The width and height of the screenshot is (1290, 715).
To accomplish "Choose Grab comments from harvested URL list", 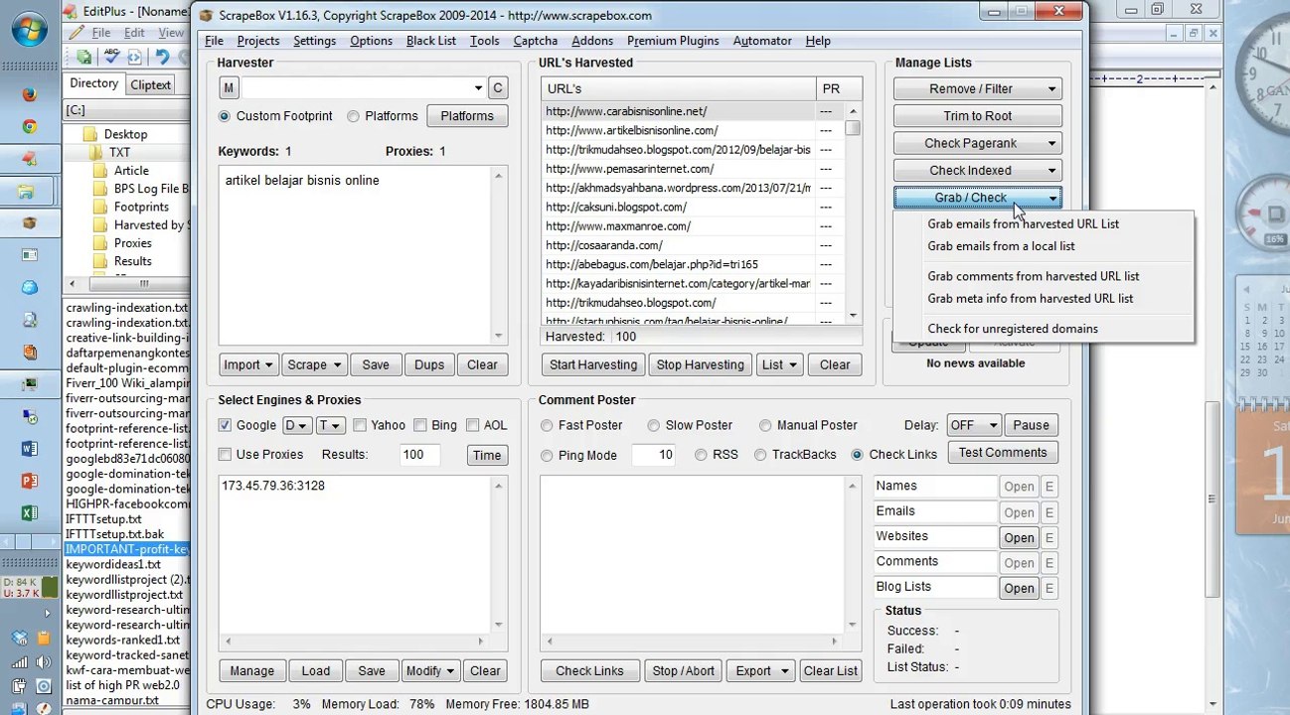I will click(x=1033, y=276).
